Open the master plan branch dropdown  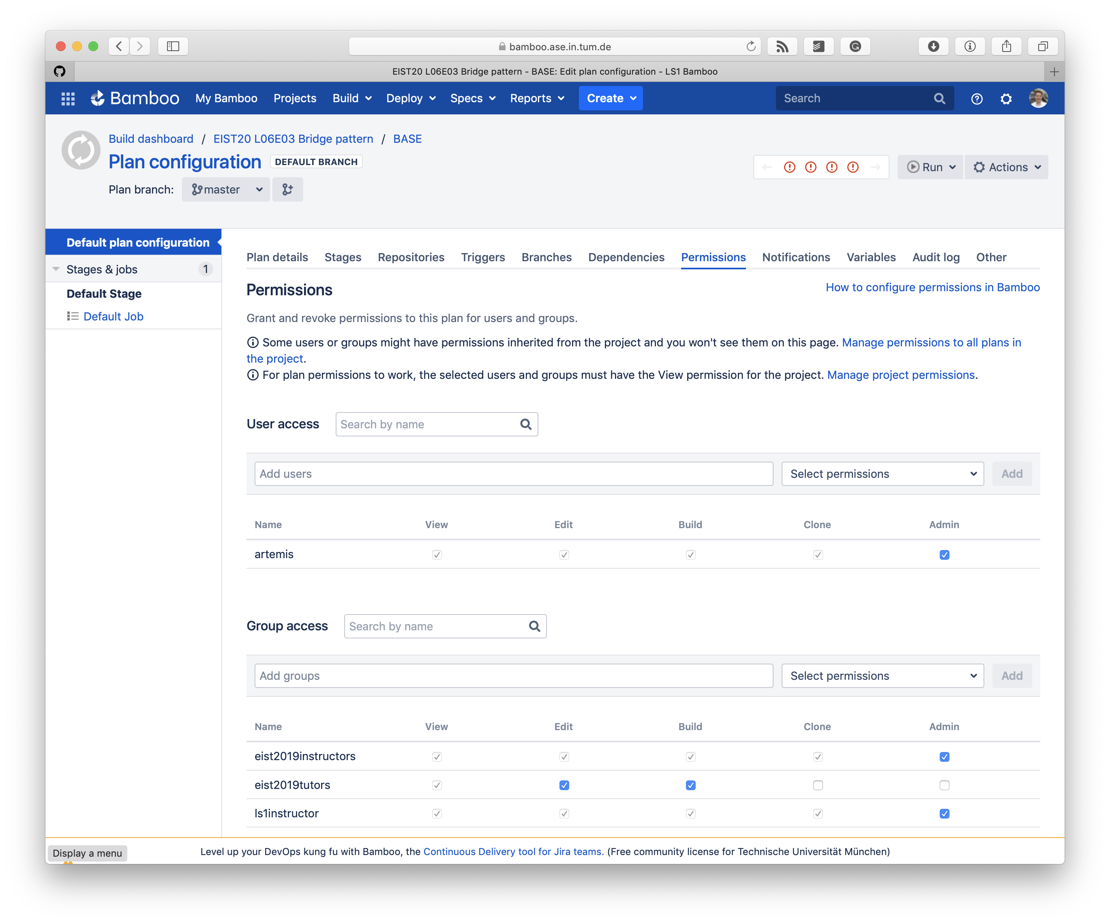point(226,189)
